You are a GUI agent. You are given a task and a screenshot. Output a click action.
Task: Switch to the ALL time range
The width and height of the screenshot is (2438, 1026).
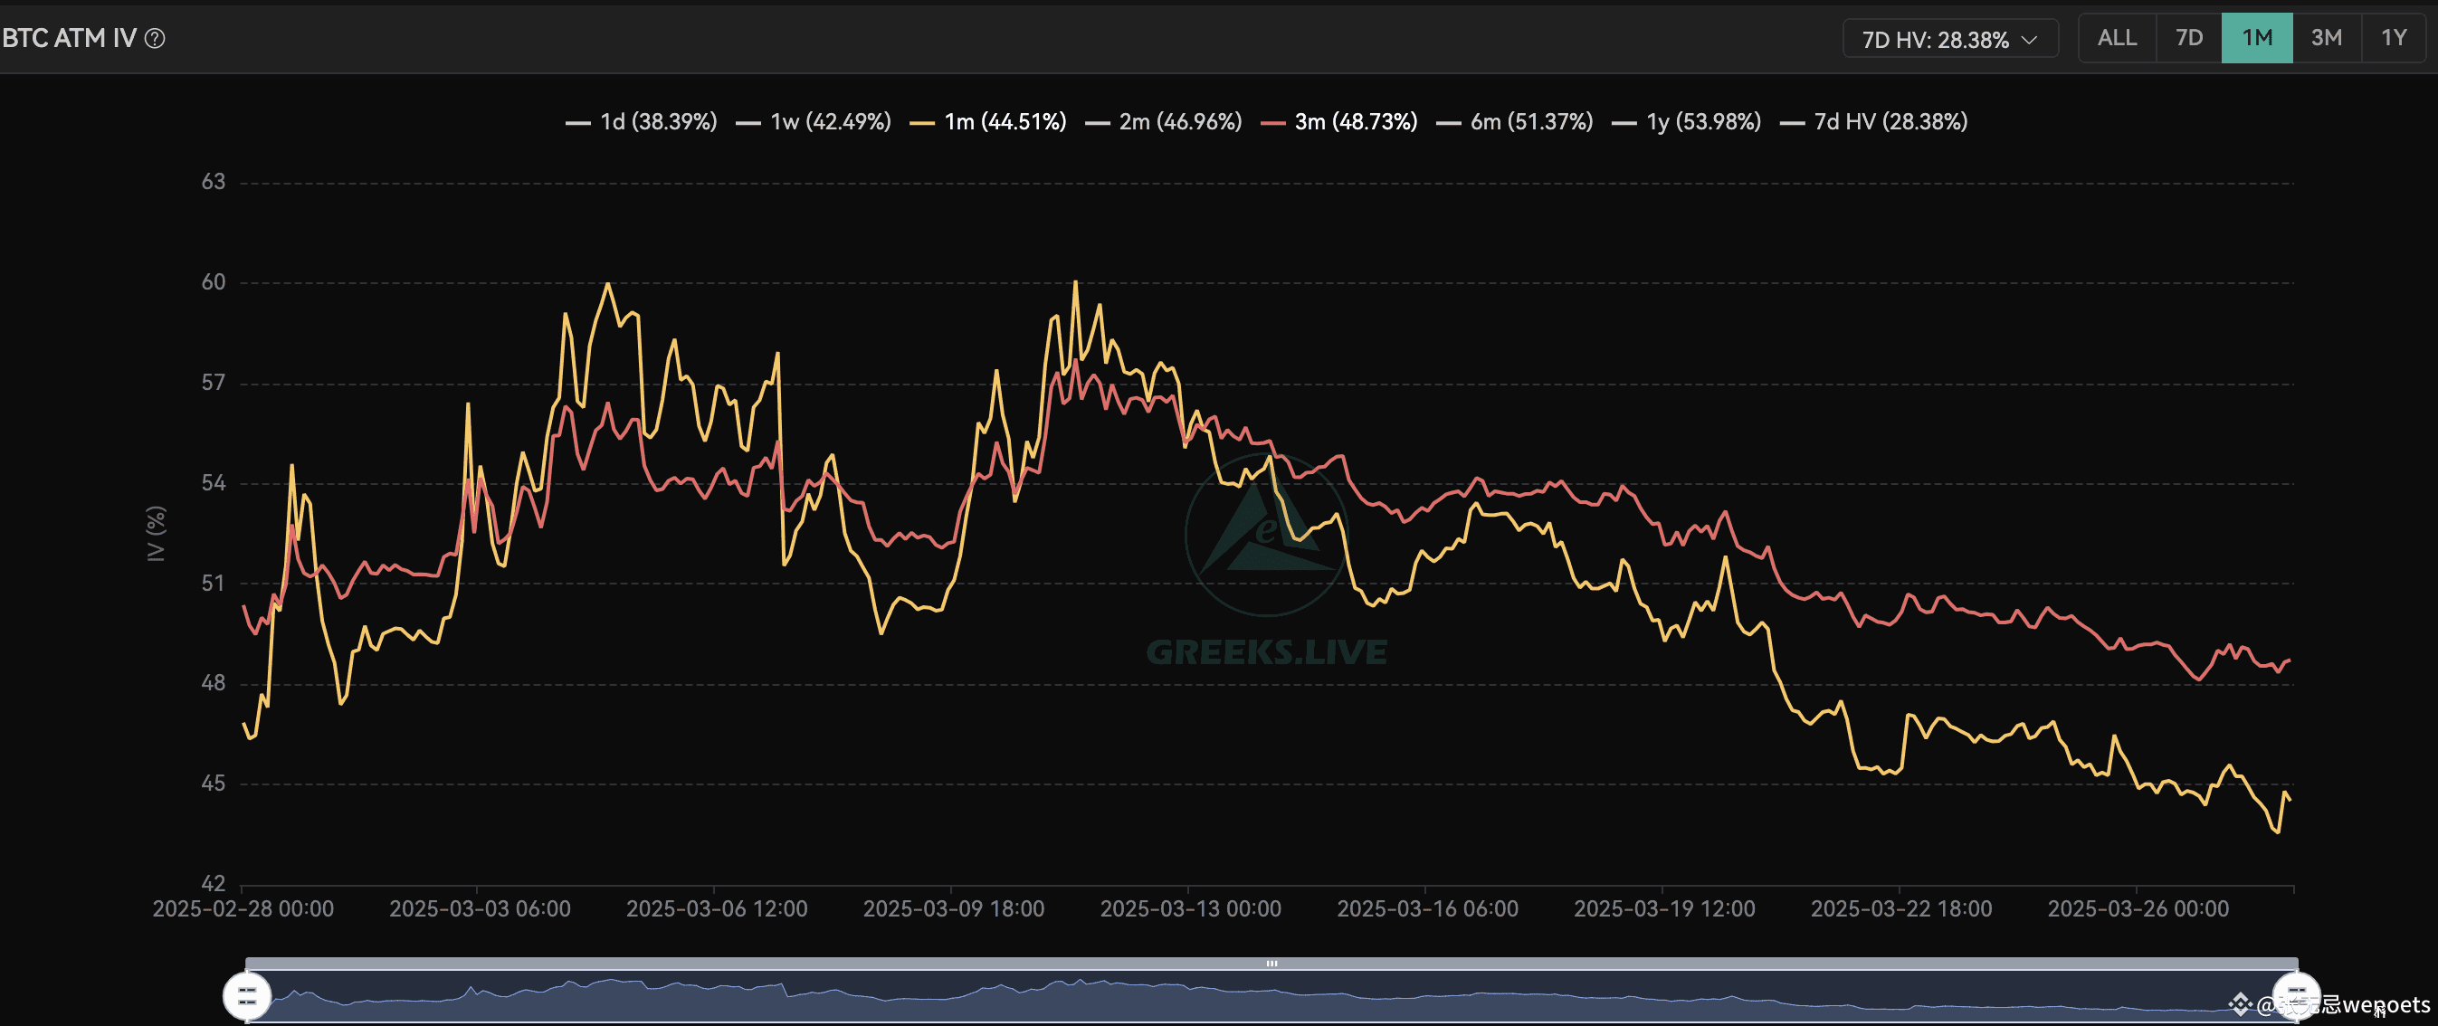(x=2116, y=38)
